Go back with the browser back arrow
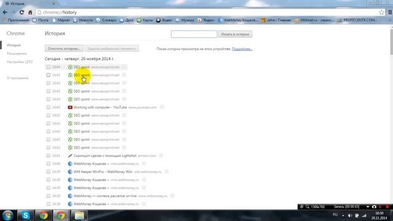The width and height of the screenshot is (393, 221). (5, 12)
